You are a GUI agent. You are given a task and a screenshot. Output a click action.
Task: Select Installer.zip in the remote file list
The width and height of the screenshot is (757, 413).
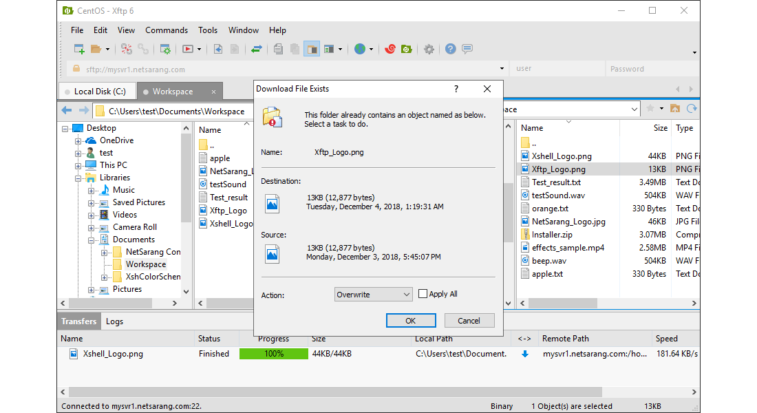point(552,235)
